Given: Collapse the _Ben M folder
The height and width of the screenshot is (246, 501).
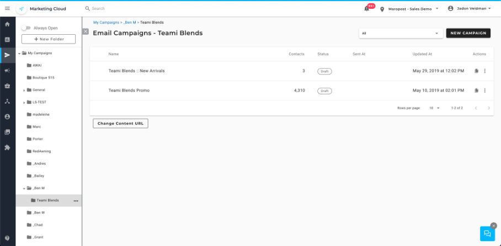Looking at the screenshot, I should point(24,189).
